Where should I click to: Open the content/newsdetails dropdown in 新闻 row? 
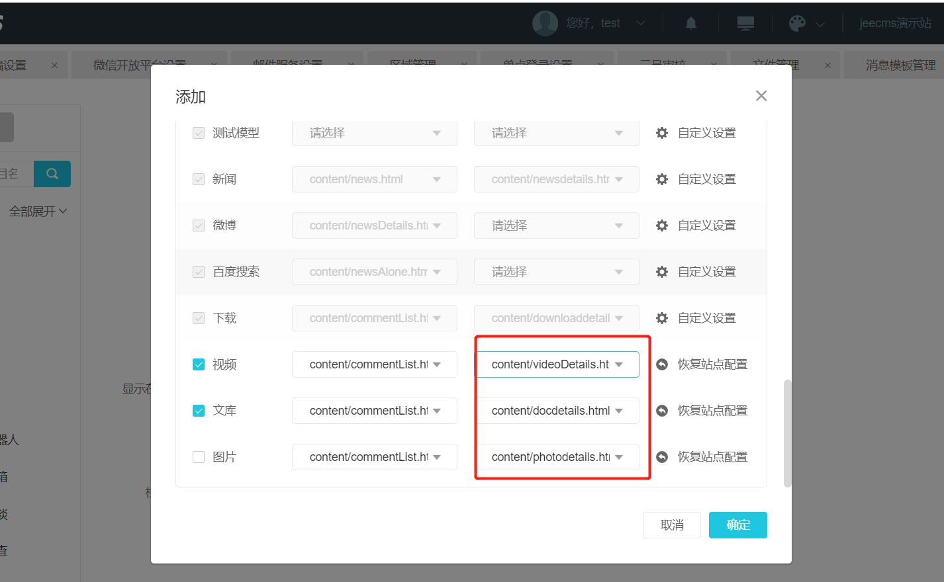click(557, 179)
